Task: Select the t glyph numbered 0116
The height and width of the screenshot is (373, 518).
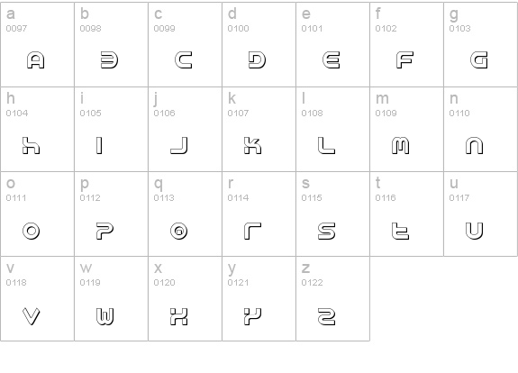Action: (400, 231)
